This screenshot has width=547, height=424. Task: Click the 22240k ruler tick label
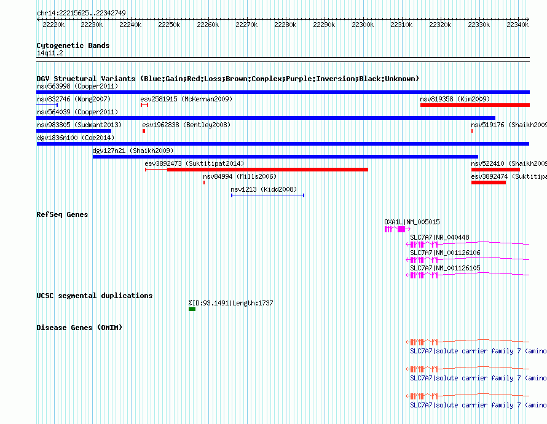click(x=130, y=25)
